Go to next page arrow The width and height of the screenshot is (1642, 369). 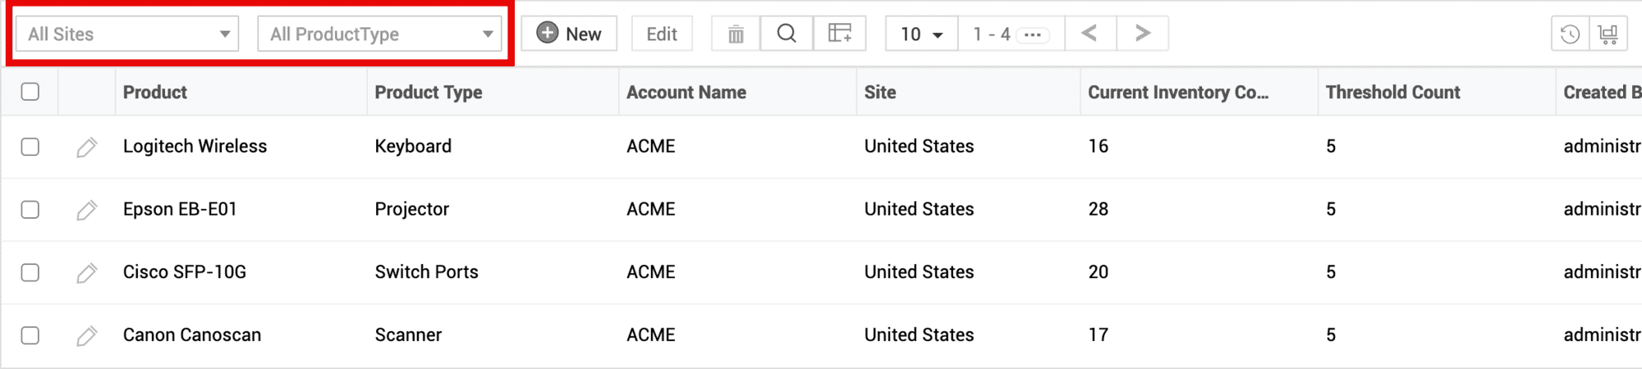coord(1142,34)
